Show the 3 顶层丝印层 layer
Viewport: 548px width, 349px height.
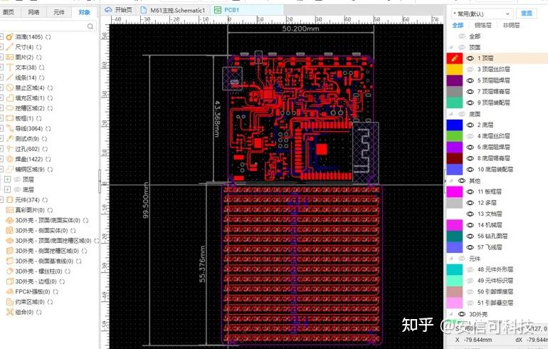pos(470,69)
